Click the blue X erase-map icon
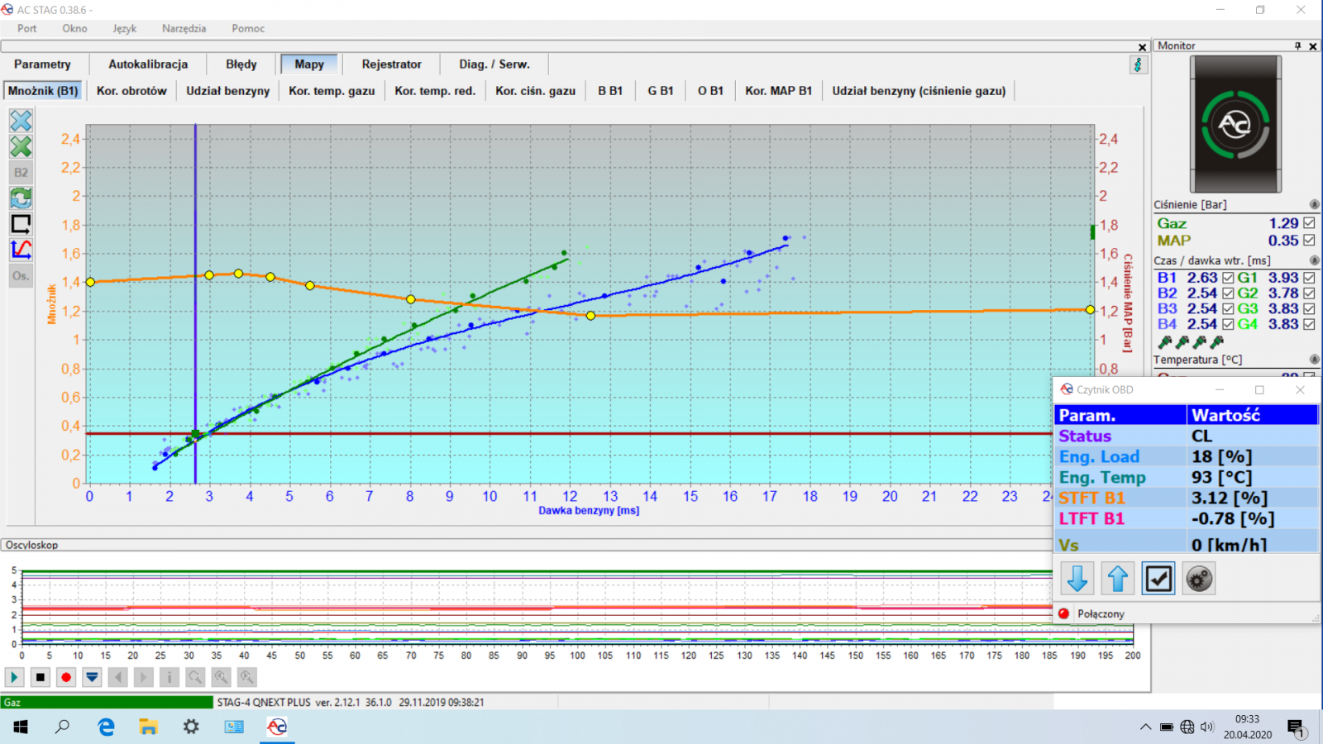1323x744 pixels. click(21, 121)
